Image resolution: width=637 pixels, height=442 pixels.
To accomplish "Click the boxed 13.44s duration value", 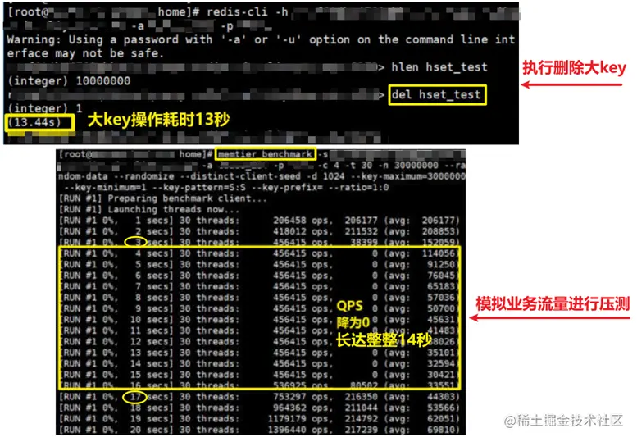I will 39,122.
